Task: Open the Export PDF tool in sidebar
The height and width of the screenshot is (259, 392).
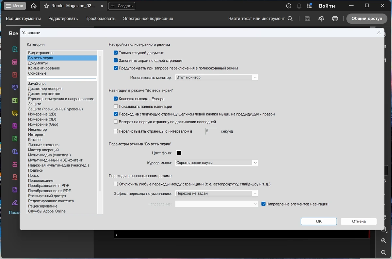Action: (x=15, y=49)
